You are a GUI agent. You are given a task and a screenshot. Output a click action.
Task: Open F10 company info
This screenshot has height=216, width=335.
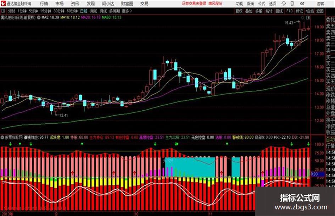[x=289, y=11]
